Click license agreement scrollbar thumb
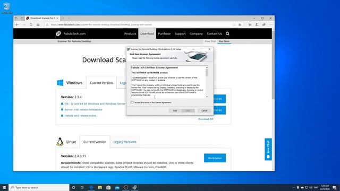Screen dimensions: 340x191 [x=207, y=73]
